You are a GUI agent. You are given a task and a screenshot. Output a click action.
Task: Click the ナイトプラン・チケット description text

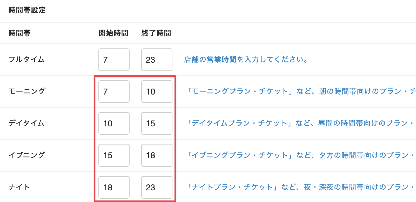coord(300,187)
